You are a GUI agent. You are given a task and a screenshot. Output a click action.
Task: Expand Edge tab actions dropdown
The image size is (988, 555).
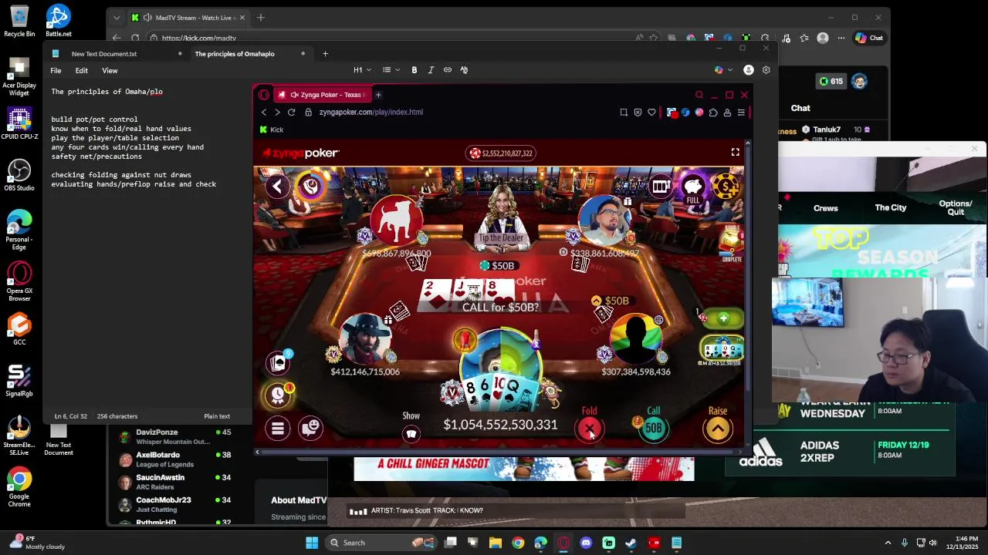coord(116,18)
